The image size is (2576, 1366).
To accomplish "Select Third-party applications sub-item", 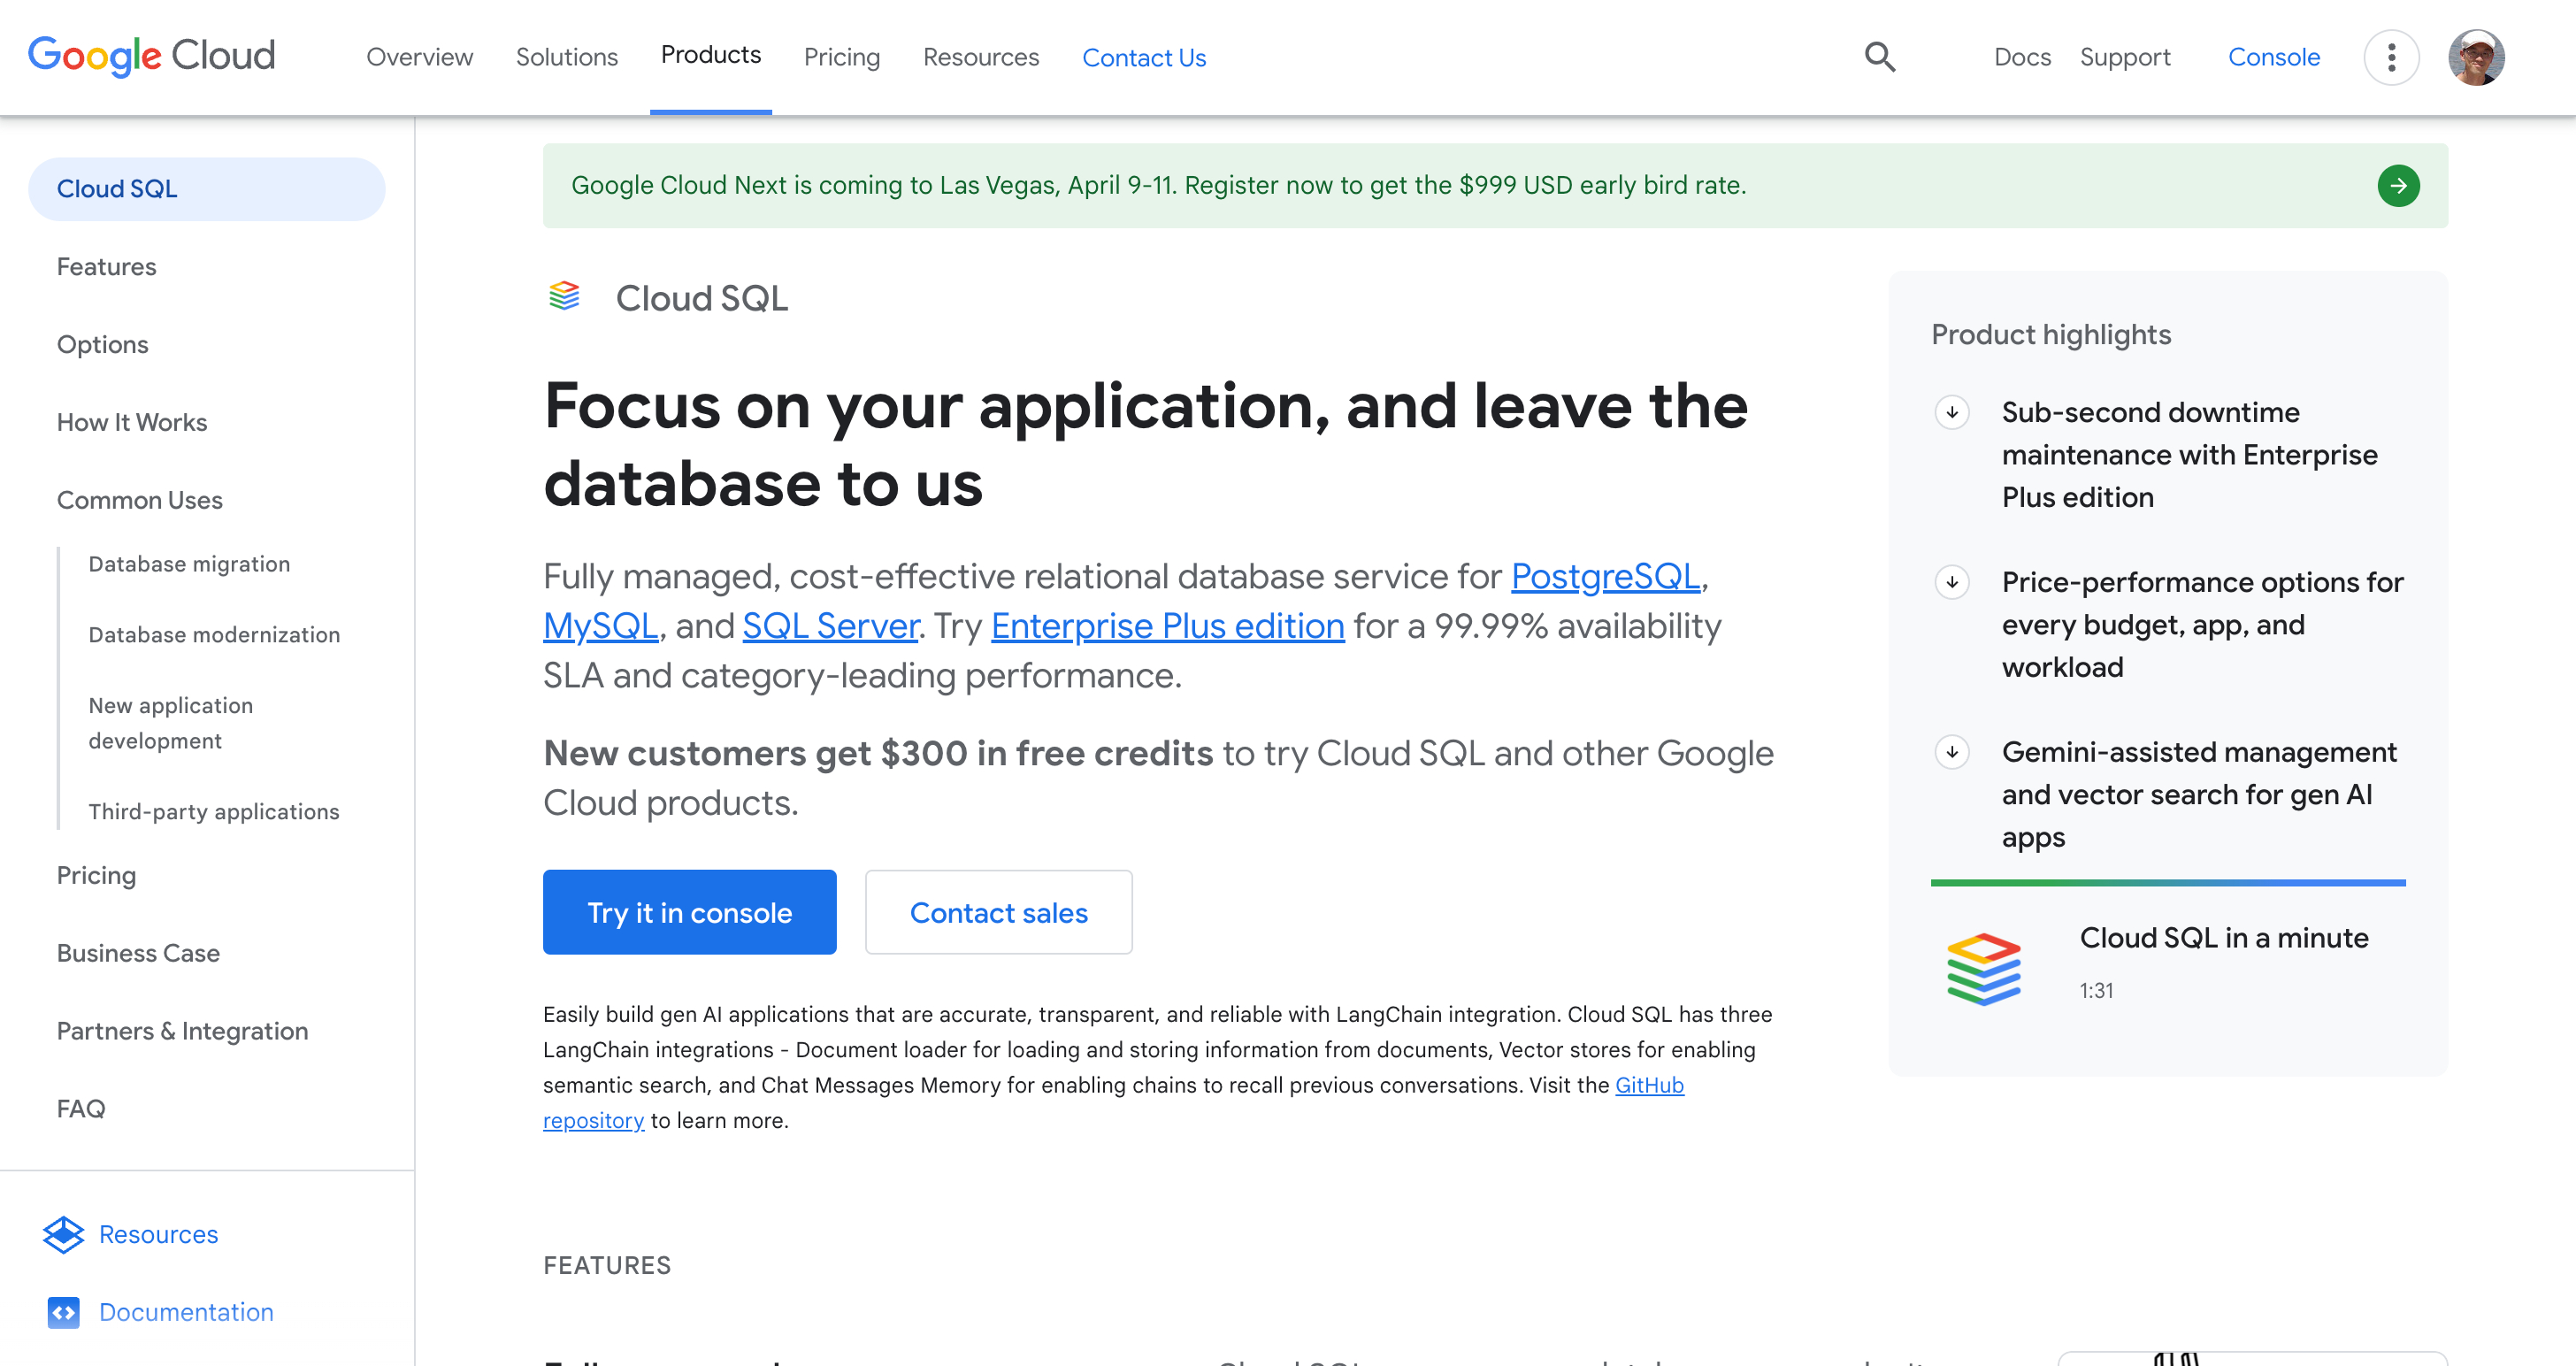I will pyautogui.click(x=213, y=812).
